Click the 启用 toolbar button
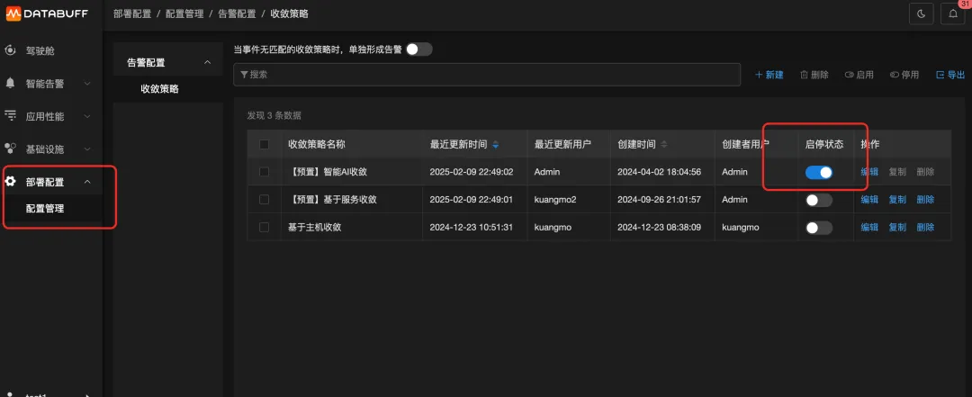Viewport: 972px width, 397px height. pyautogui.click(x=859, y=75)
